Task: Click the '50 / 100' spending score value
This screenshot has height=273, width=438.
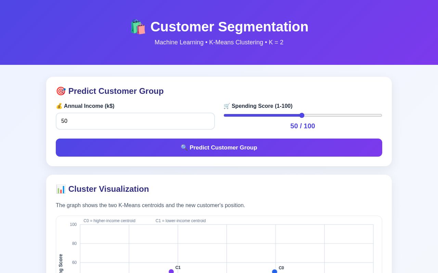Action: pyautogui.click(x=303, y=126)
